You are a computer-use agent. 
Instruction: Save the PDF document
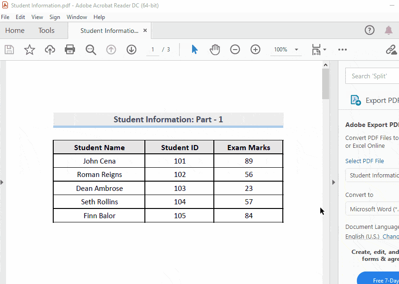9,50
